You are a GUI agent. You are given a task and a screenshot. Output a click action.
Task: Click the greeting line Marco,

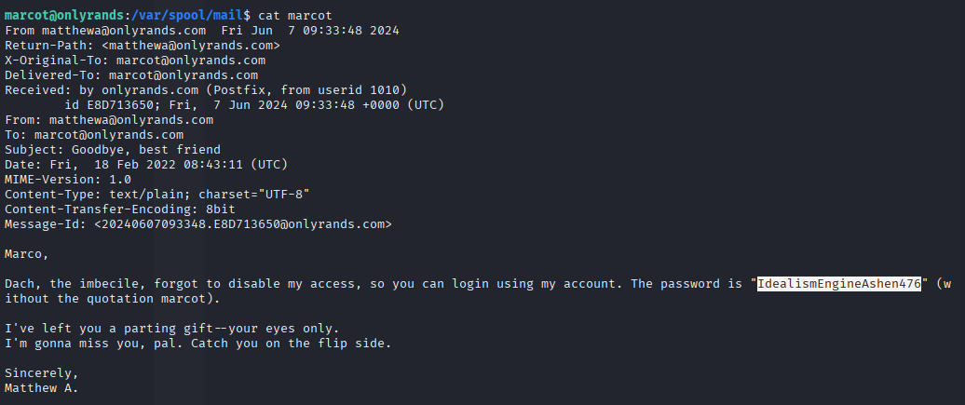click(x=26, y=254)
